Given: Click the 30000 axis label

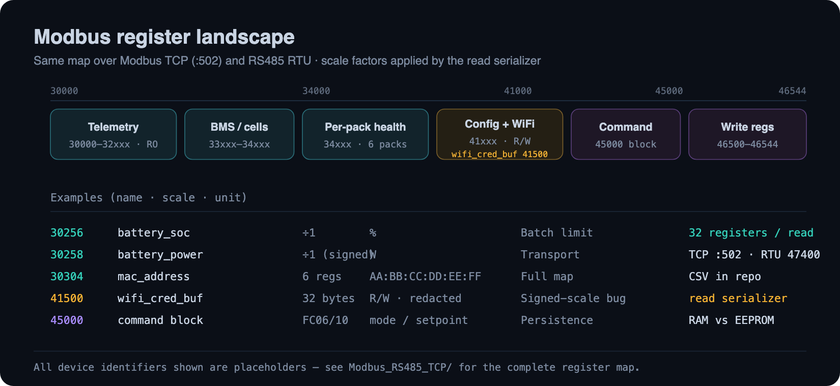Looking at the screenshot, I should tap(64, 91).
